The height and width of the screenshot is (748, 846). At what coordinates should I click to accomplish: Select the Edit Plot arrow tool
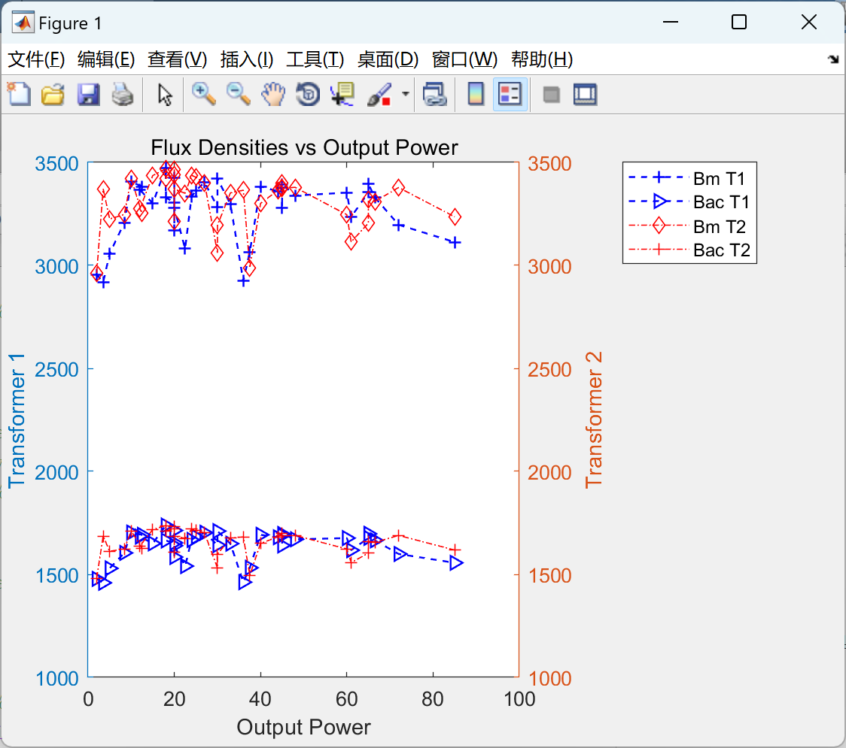[165, 94]
